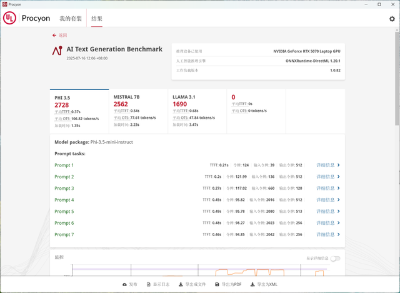400x293 pixels.
Task: Click the 导出成文件 button
Action: pos(192,284)
